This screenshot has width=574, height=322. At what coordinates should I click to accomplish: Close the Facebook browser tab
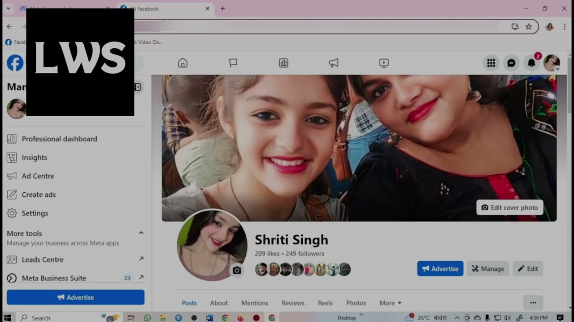coord(208,8)
